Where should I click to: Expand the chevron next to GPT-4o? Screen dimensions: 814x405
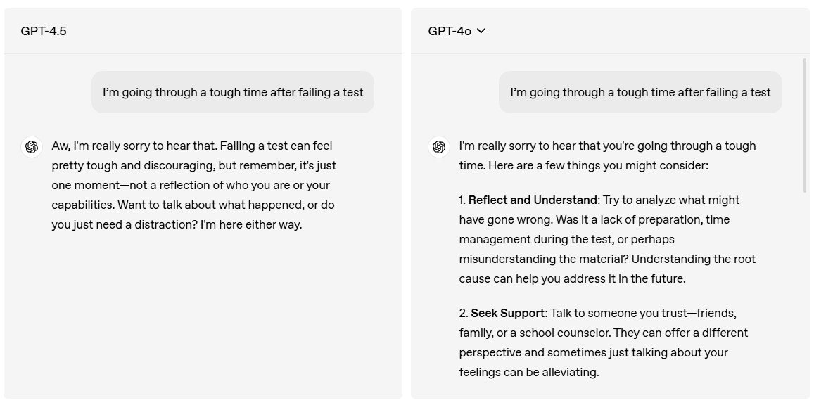coord(481,31)
